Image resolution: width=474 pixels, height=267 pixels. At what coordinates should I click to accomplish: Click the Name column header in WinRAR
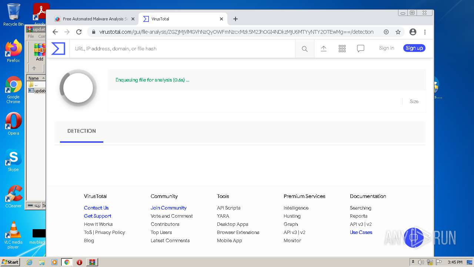[36, 78]
